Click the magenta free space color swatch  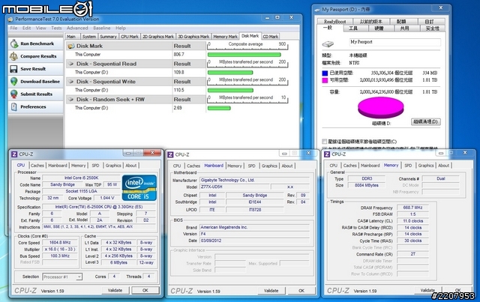click(325, 80)
